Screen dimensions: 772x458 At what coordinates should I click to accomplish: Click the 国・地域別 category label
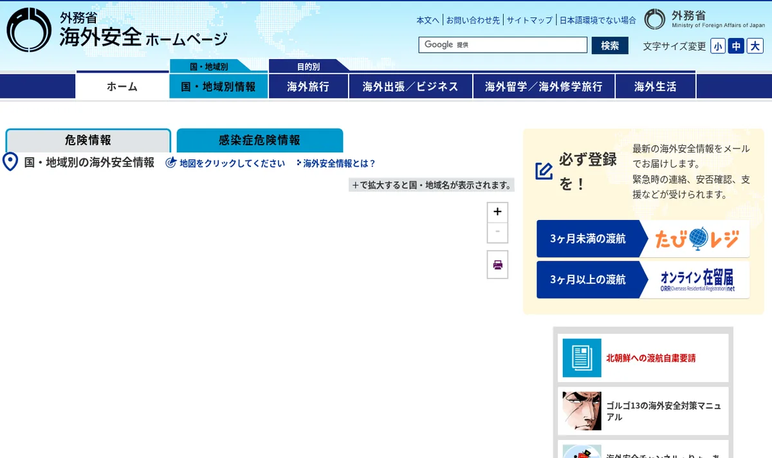(x=209, y=66)
